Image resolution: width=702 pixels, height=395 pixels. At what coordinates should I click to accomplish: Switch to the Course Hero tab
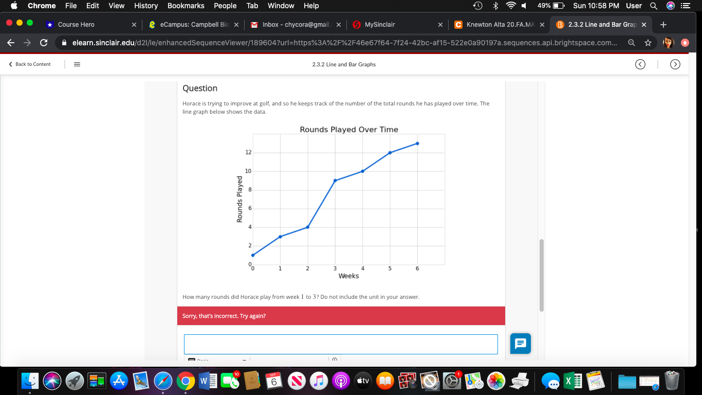(x=76, y=24)
